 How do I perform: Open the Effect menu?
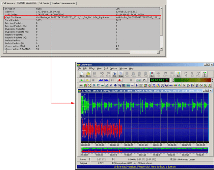tap(92, 68)
